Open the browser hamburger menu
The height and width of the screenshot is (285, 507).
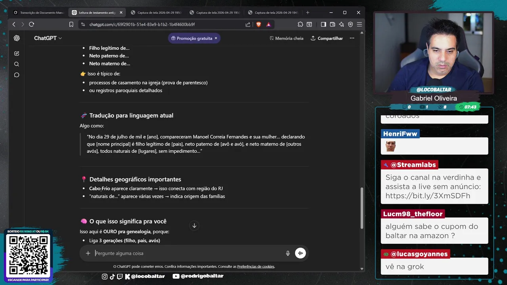tap(359, 24)
